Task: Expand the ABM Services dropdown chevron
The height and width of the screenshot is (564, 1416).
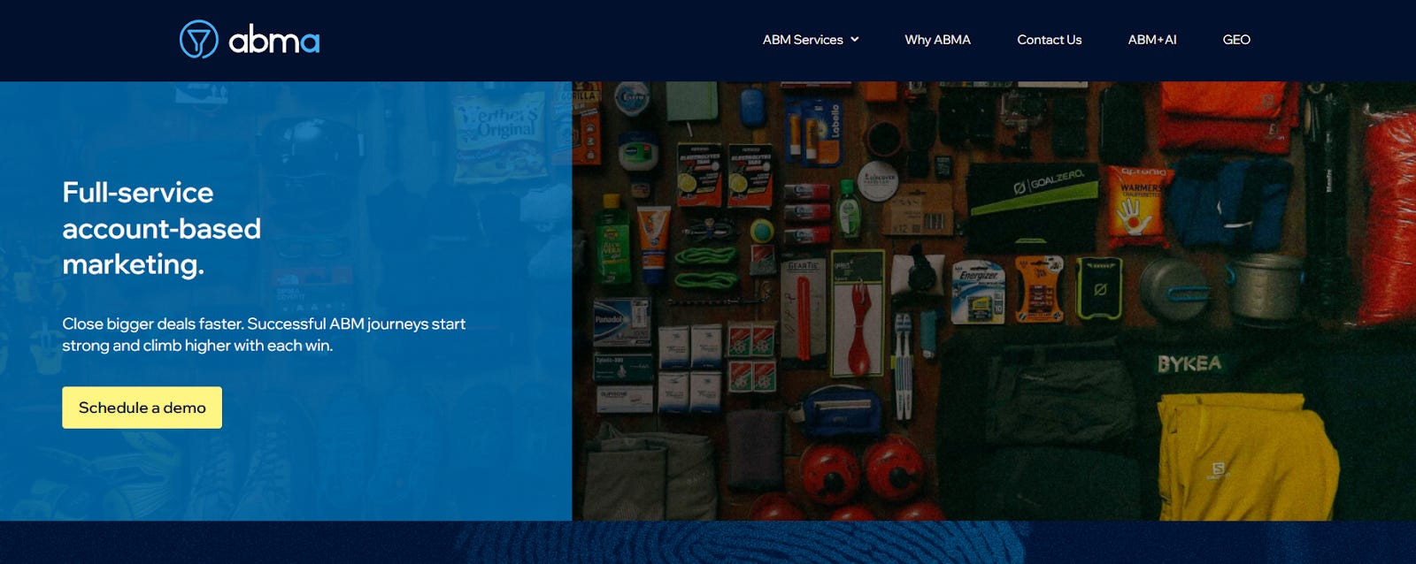Action: point(855,40)
